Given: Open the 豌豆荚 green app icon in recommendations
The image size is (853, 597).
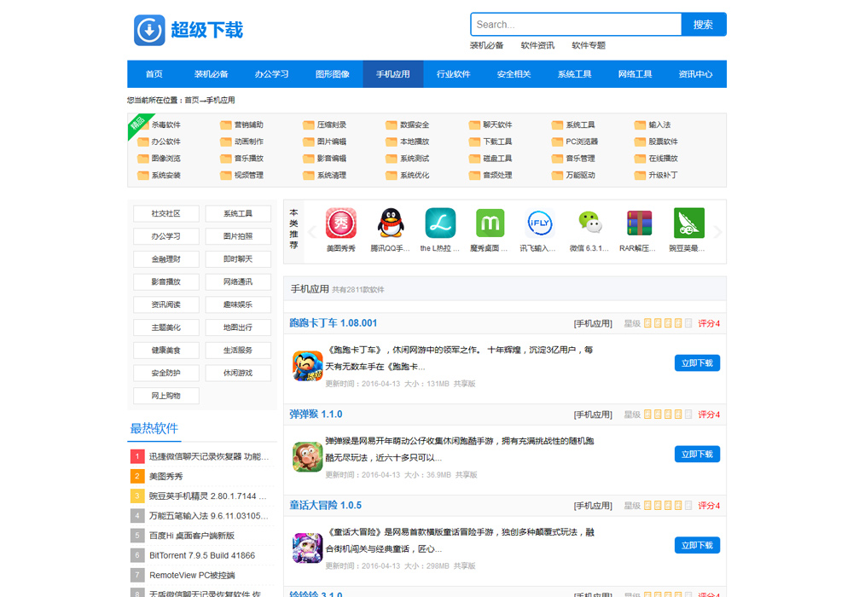Looking at the screenshot, I should point(689,223).
